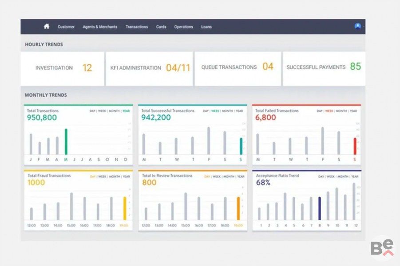Select the KFI Administration 04/11 card
400x266 pixels.
coord(150,68)
